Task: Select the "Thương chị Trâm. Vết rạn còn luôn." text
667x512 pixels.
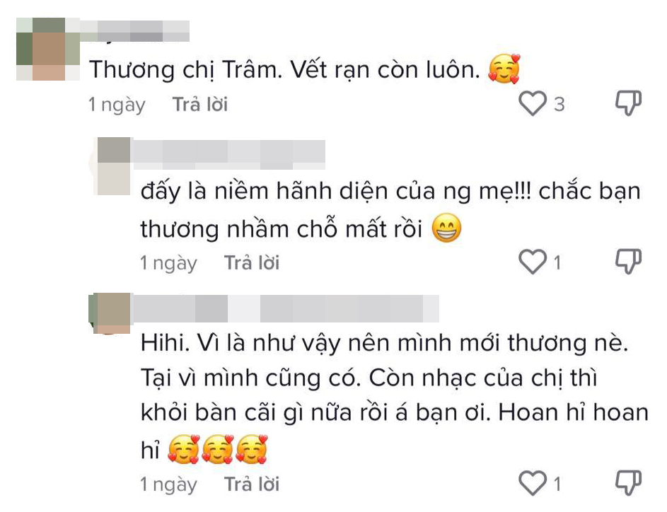Action: pyautogui.click(x=284, y=69)
